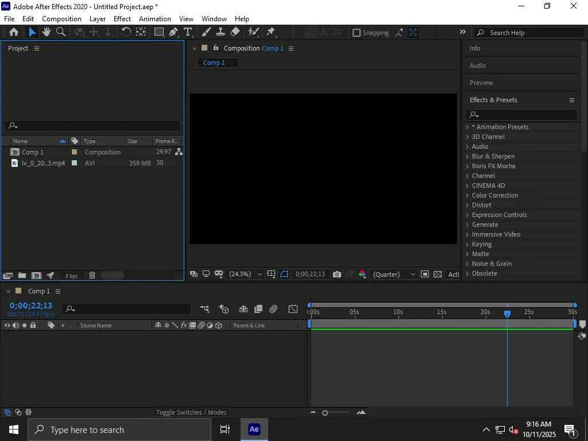This screenshot has height=441, width=588.
Task: Open the magnification ratio (24.3%) dropdown
Action: (x=245, y=274)
